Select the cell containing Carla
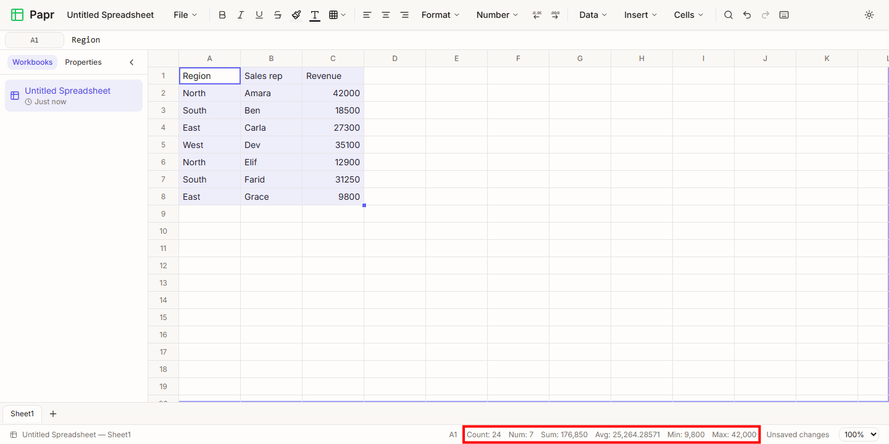The image size is (889, 444). [x=271, y=128]
